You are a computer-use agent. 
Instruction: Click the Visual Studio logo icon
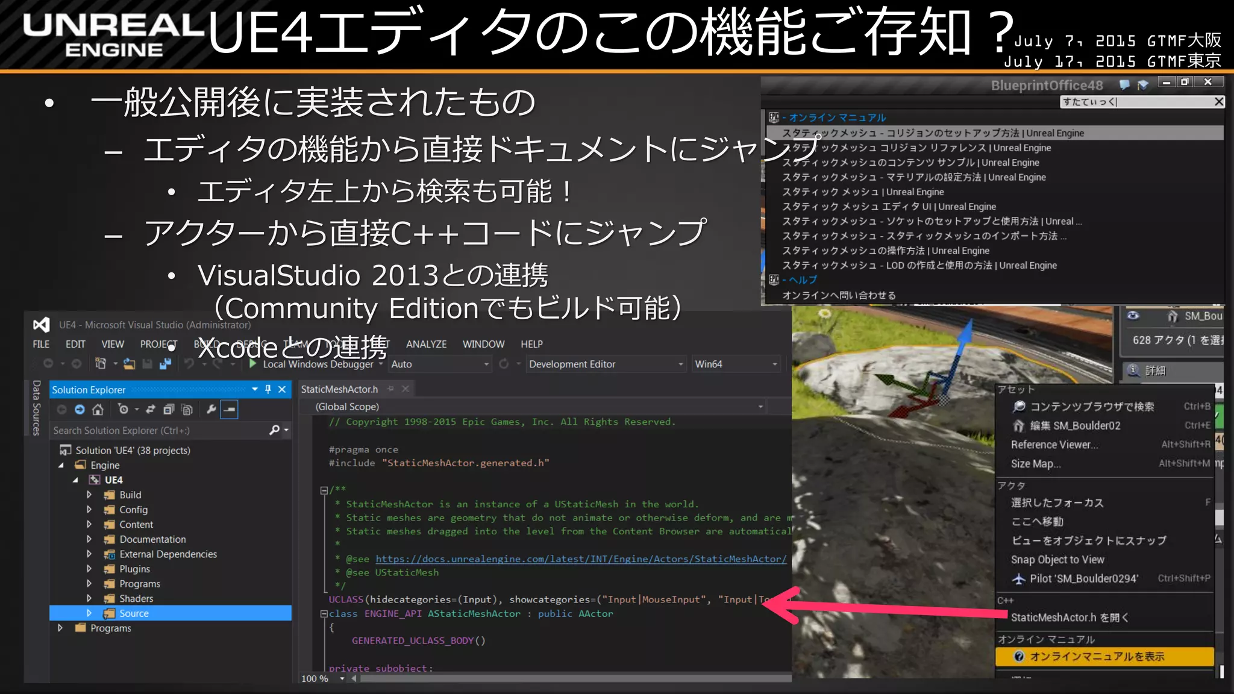pos(41,325)
